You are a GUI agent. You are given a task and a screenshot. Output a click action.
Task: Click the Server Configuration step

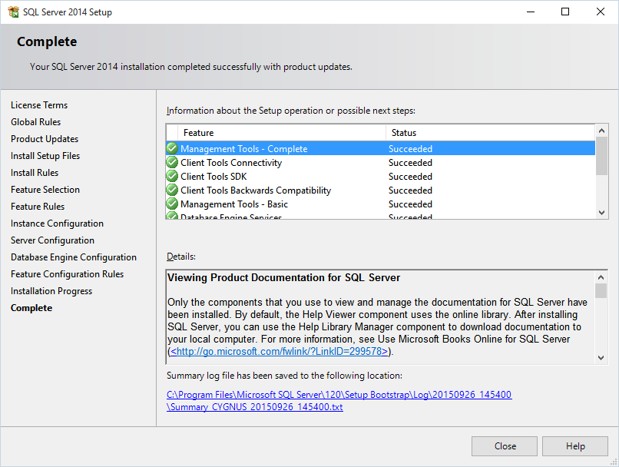52,240
